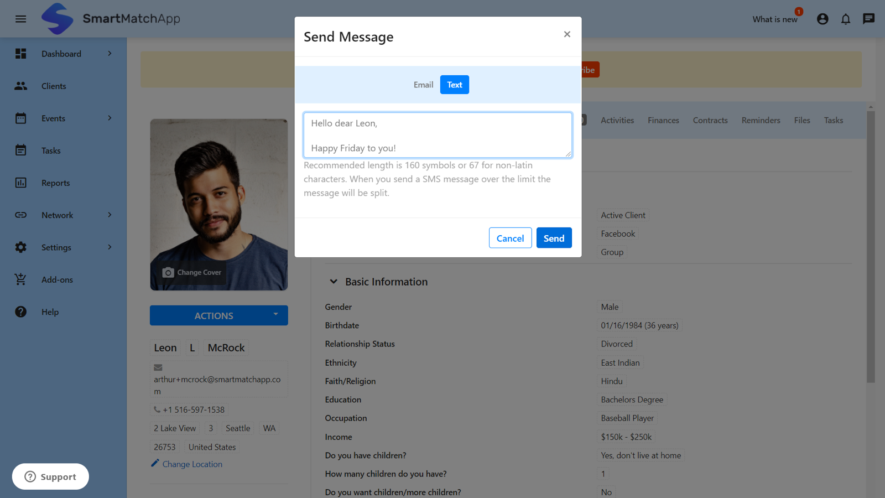
Task: Open the Contracts tab
Action: click(710, 120)
